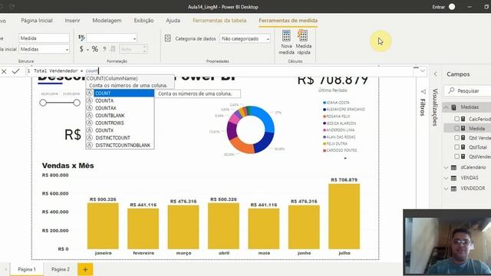The height and width of the screenshot is (276, 491).
Task: Open the Inserir ribbon tab
Action: [72, 21]
